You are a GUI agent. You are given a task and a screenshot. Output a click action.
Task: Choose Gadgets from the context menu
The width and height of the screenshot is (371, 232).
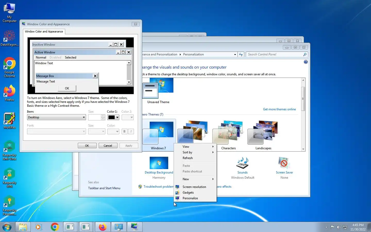(195, 193)
